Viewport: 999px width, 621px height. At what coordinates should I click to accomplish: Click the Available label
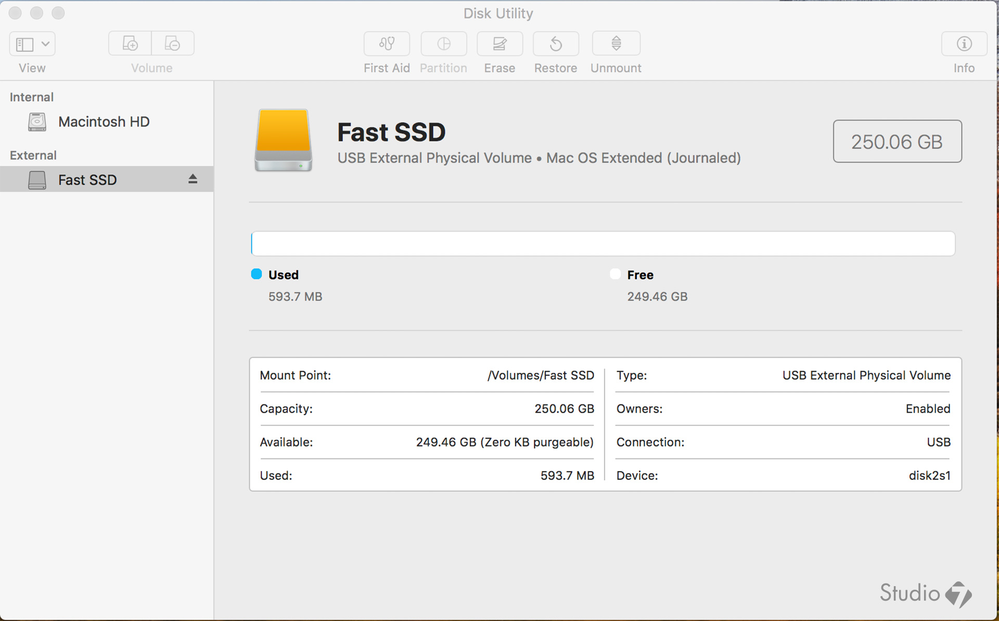coord(286,442)
